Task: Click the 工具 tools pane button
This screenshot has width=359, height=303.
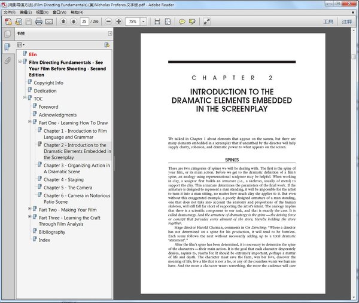Action: (x=328, y=22)
